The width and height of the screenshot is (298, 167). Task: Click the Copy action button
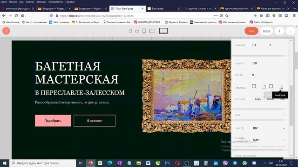[257, 99]
